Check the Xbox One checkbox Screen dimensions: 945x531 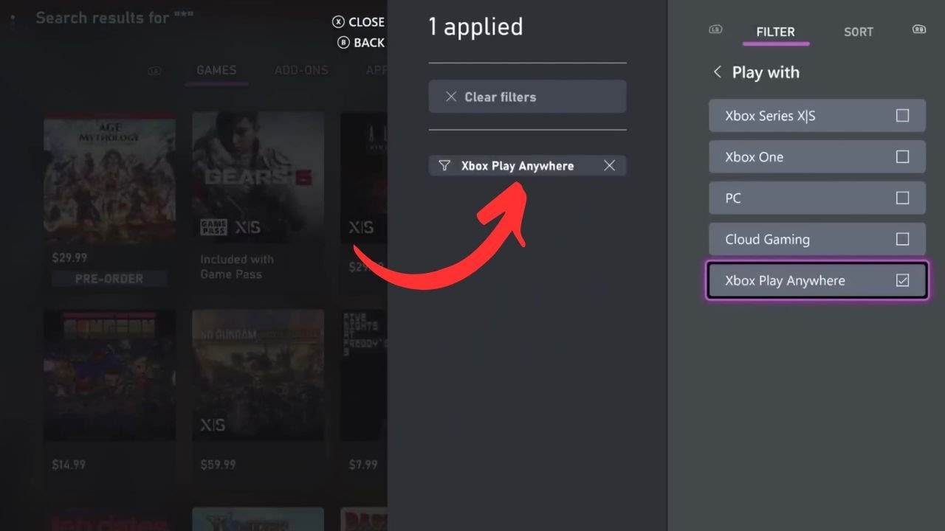pos(902,157)
